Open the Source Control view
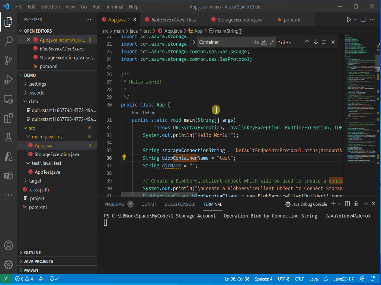This screenshot has width=381, height=285. (x=8, y=60)
